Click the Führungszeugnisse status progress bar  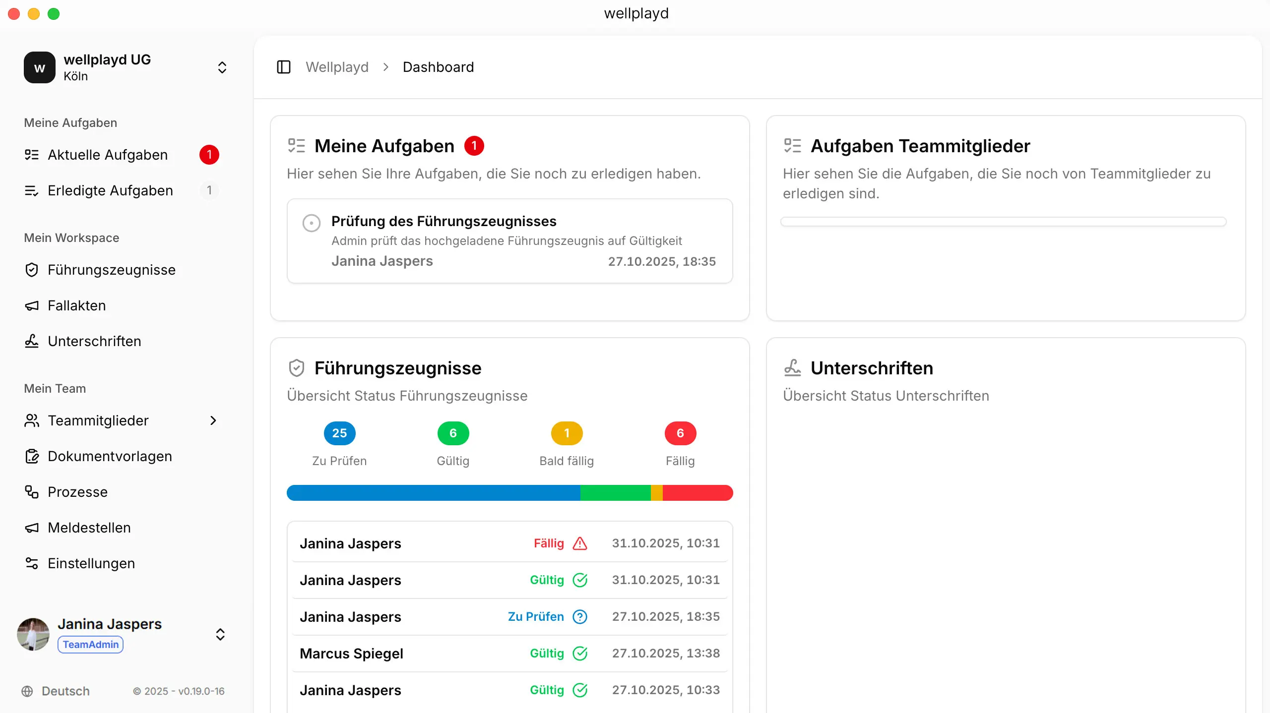(x=509, y=492)
